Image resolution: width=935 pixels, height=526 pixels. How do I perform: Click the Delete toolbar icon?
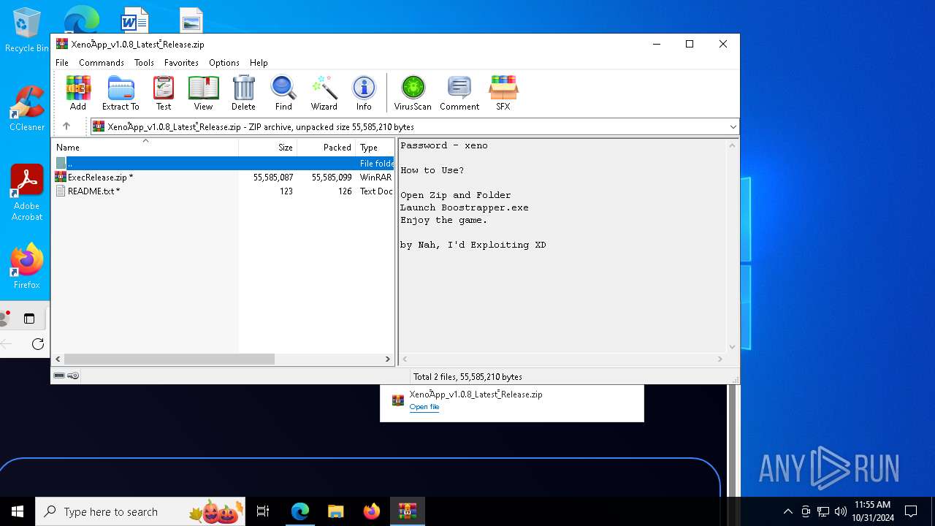pyautogui.click(x=243, y=93)
